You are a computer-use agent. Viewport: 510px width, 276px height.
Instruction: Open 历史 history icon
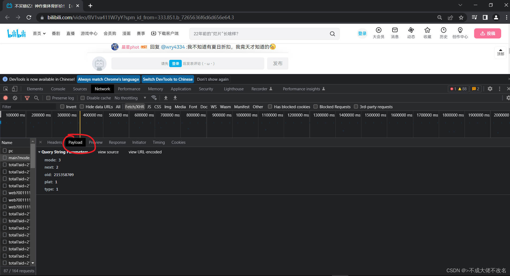pos(443,33)
